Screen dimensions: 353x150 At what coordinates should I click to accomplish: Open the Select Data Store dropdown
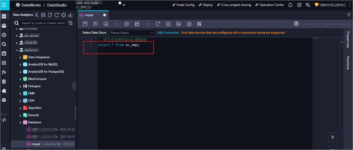(132, 33)
